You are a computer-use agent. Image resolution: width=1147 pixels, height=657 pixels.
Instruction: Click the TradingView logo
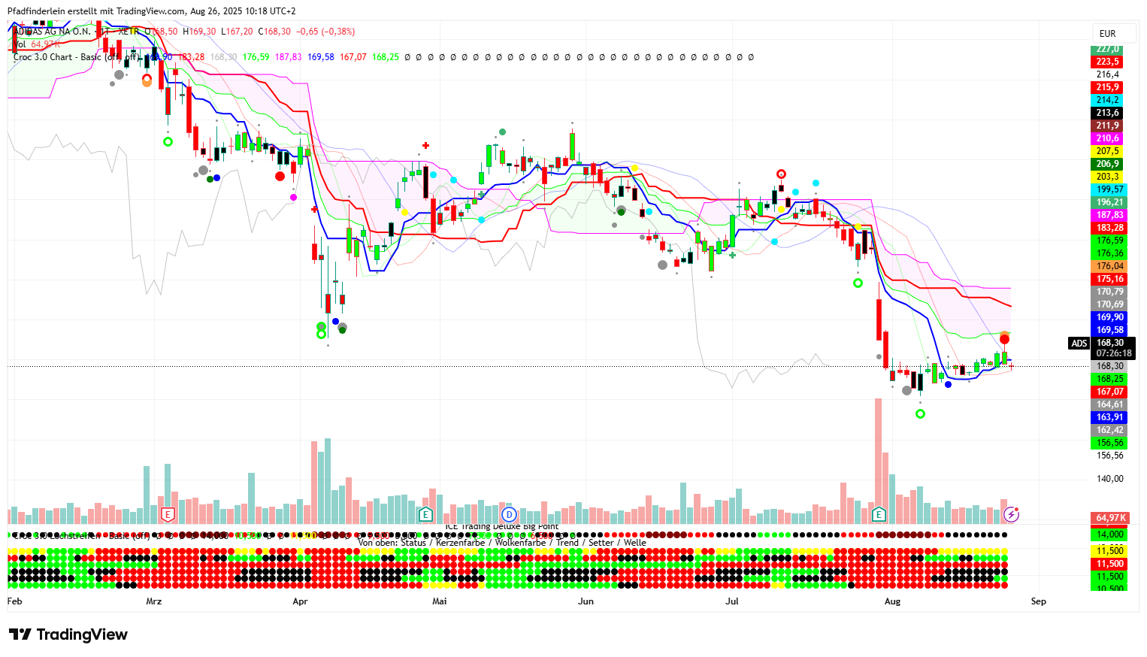[68, 634]
